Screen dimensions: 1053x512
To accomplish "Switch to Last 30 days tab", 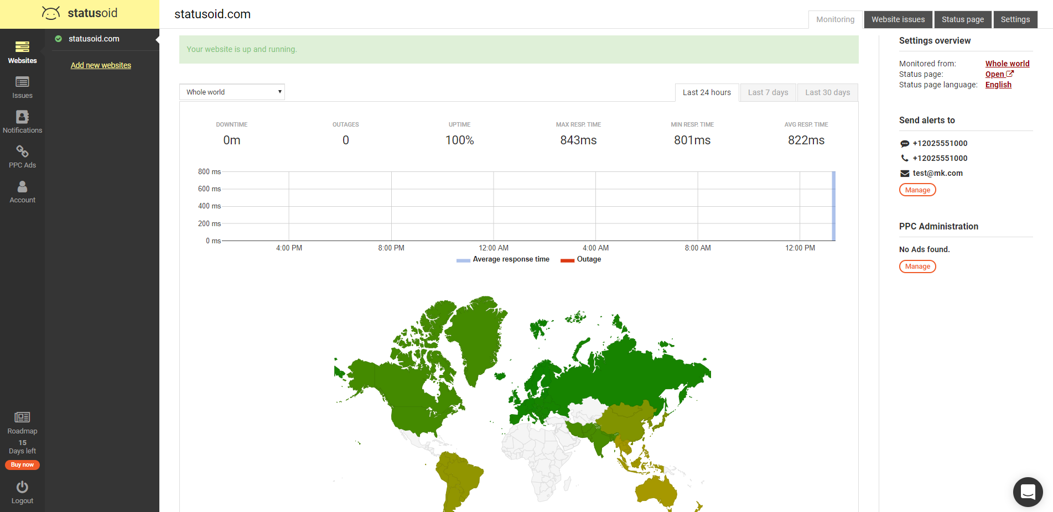I will click(827, 92).
